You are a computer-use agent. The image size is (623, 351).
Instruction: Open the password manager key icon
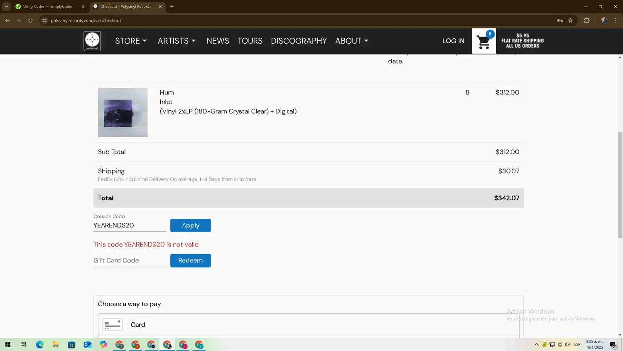[x=560, y=20]
